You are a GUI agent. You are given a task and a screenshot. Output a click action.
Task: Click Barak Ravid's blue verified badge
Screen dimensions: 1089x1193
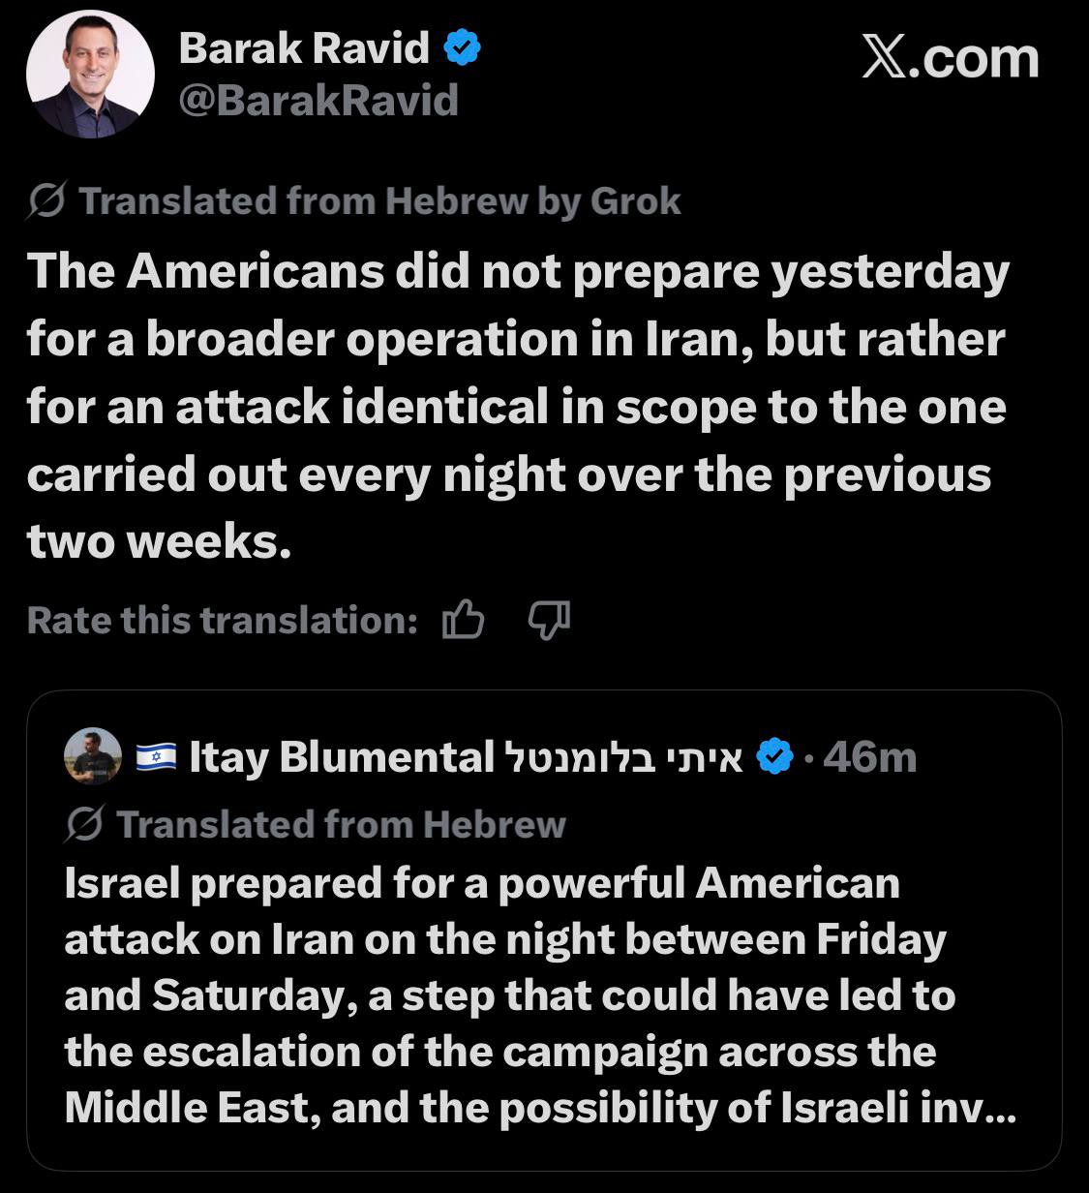(463, 47)
